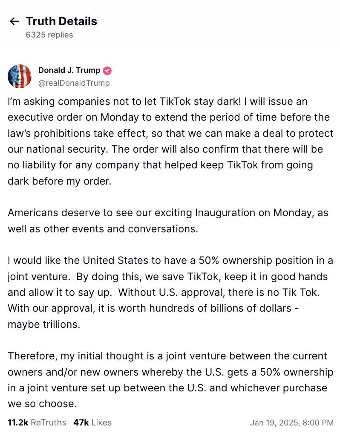Click the Truth Details heading
The image size is (340, 434).
click(61, 21)
